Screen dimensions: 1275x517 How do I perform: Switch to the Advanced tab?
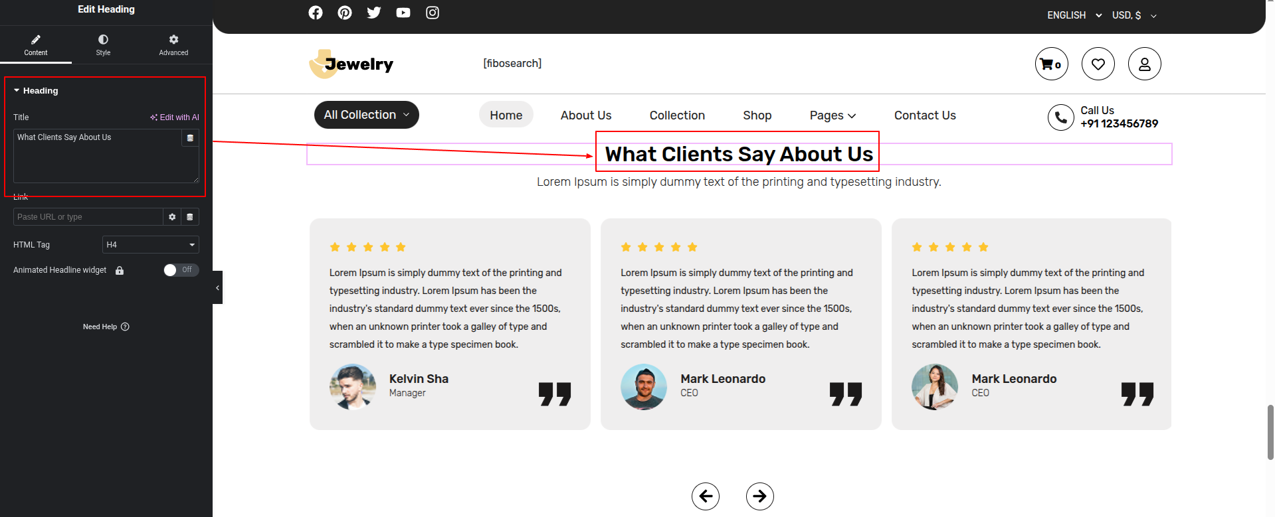pyautogui.click(x=173, y=44)
